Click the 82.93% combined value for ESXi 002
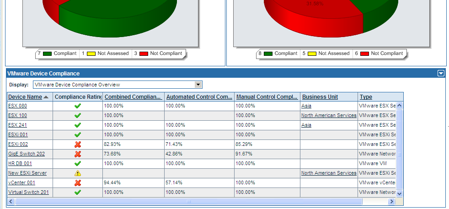449x209 pixels. pos(112,145)
